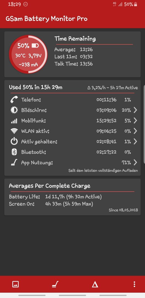Expand Bildschirm details chevron
This screenshot has width=145, height=298.
(135, 110)
